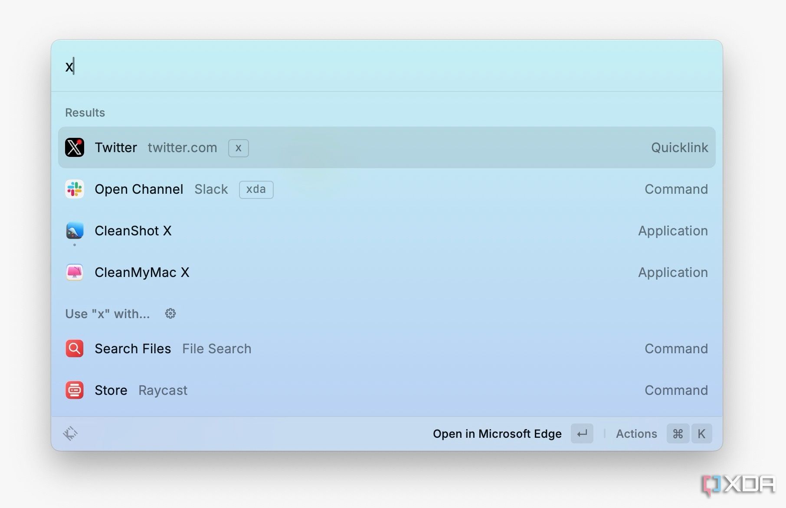Click the "x" alias tag on Twitter
Image resolution: width=786 pixels, height=508 pixels.
point(239,148)
